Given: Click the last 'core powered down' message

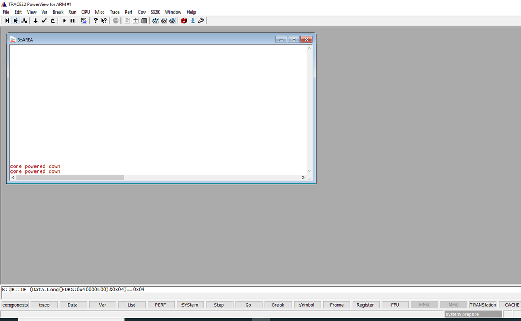Looking at the screenshot, I should (35, 171).
